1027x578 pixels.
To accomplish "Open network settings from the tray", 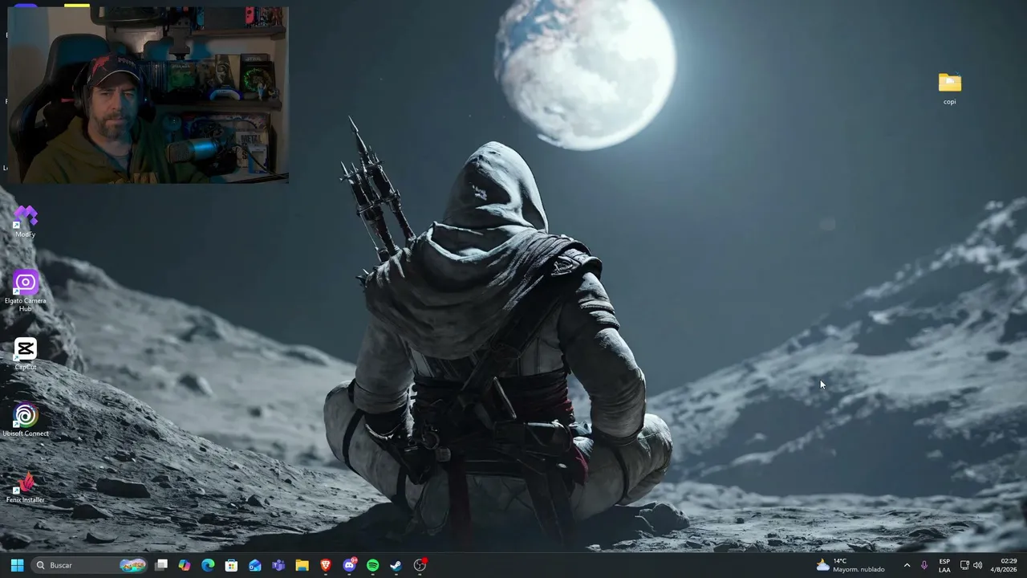I will (x=964, y=565).
